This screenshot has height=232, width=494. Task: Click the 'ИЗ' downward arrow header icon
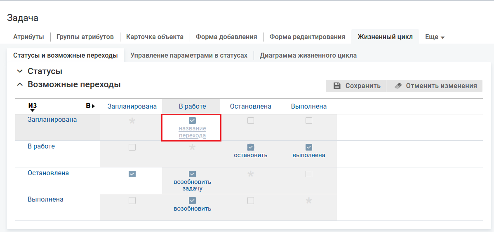point(33,110)
